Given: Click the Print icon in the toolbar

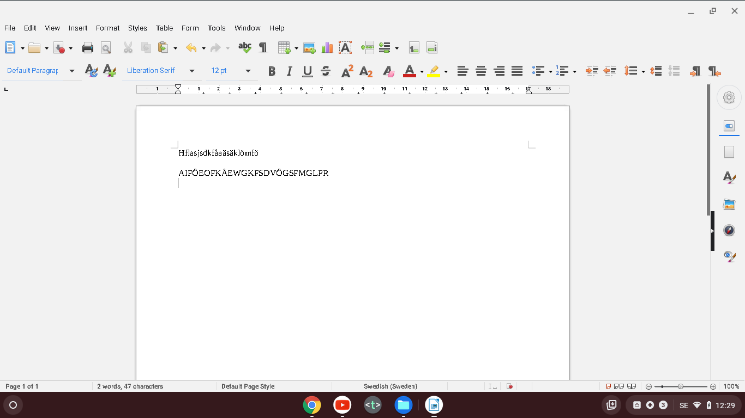Looking at the screenshot, I should pyautogui.click(x=88, y=48).
